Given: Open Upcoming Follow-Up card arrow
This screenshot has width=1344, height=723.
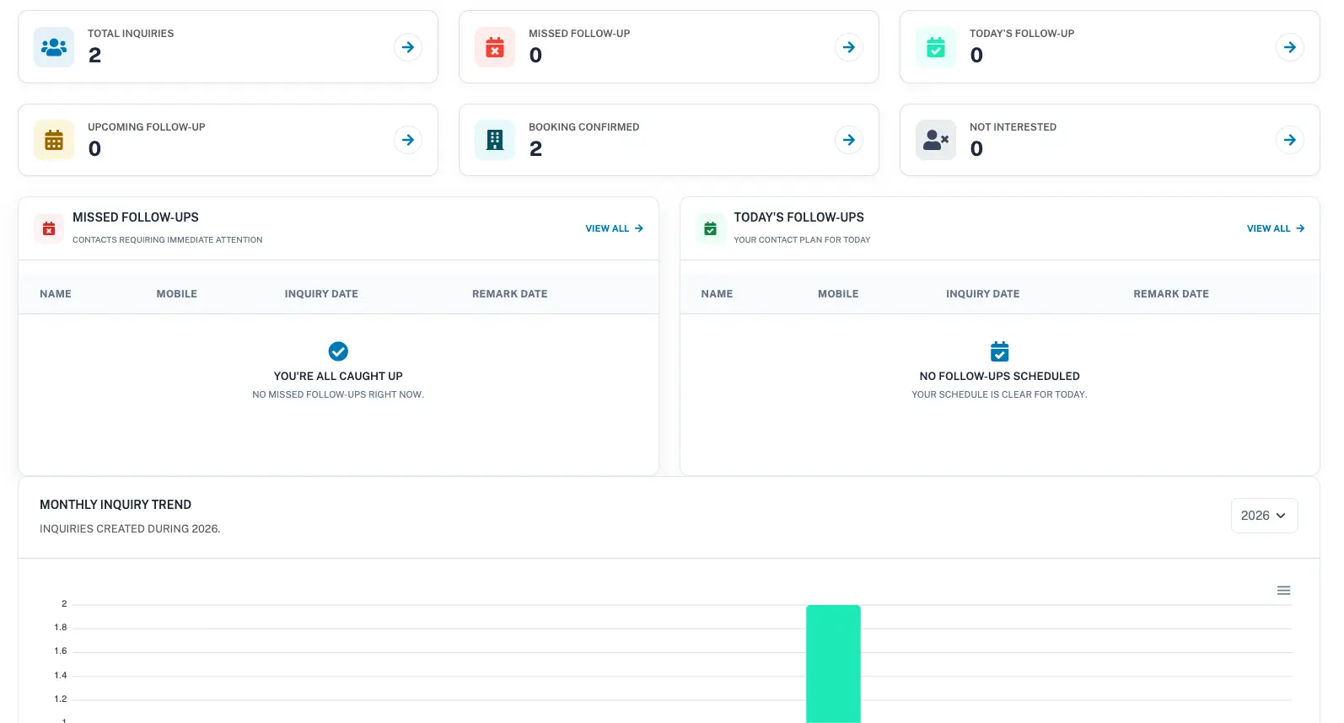Looking at the screenshot, I should pos(408,140).
